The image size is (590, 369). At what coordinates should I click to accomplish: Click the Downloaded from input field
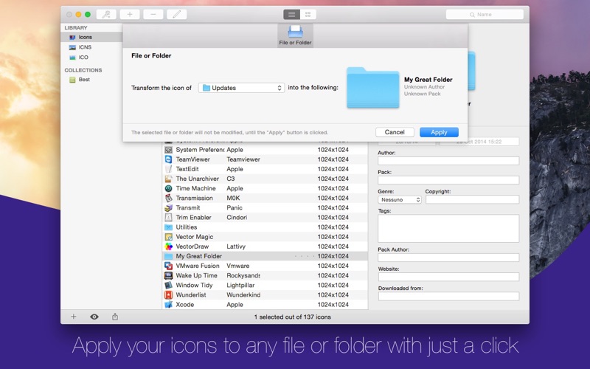pyautogui.click(x=448, y=297)
